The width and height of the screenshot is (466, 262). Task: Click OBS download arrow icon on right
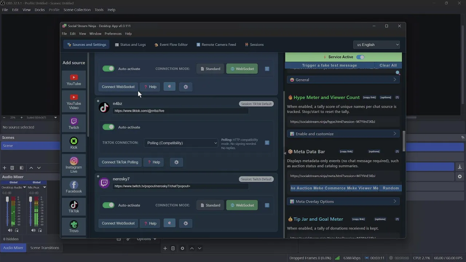(460, 167)
